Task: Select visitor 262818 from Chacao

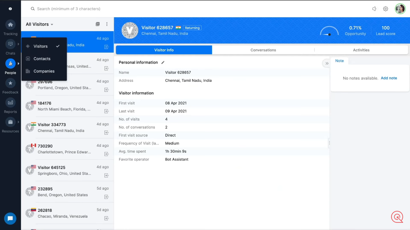Action: point(67,213)
